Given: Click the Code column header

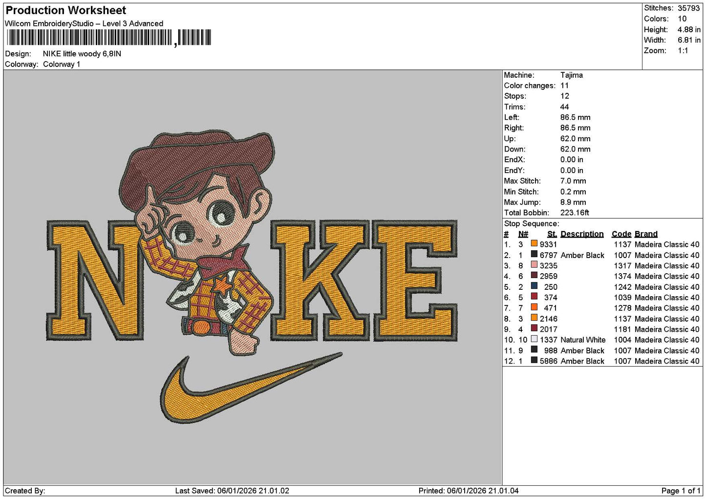Looking at the screenshot, I should tap(621, 234).
